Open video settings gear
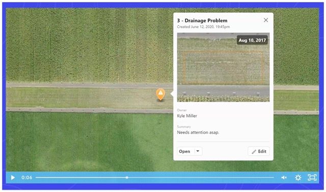Image resolution: width=326 pixels, height=192 pixels. tap(298, 178)
